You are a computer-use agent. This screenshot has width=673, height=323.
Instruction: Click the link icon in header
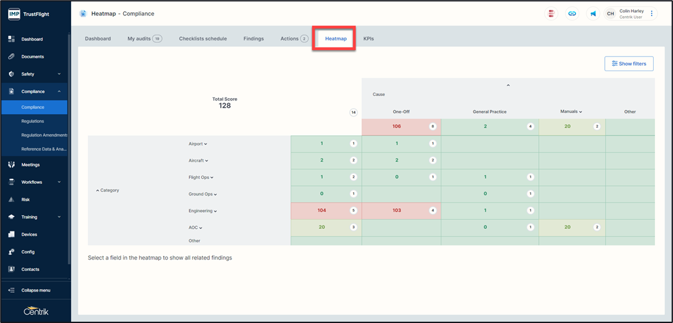[x=572, y=13]
